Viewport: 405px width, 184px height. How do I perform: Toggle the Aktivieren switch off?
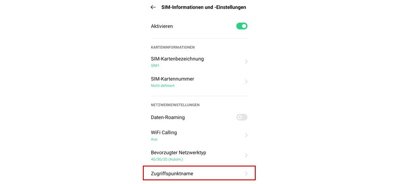pyautogui.click(x=242, y=26)
